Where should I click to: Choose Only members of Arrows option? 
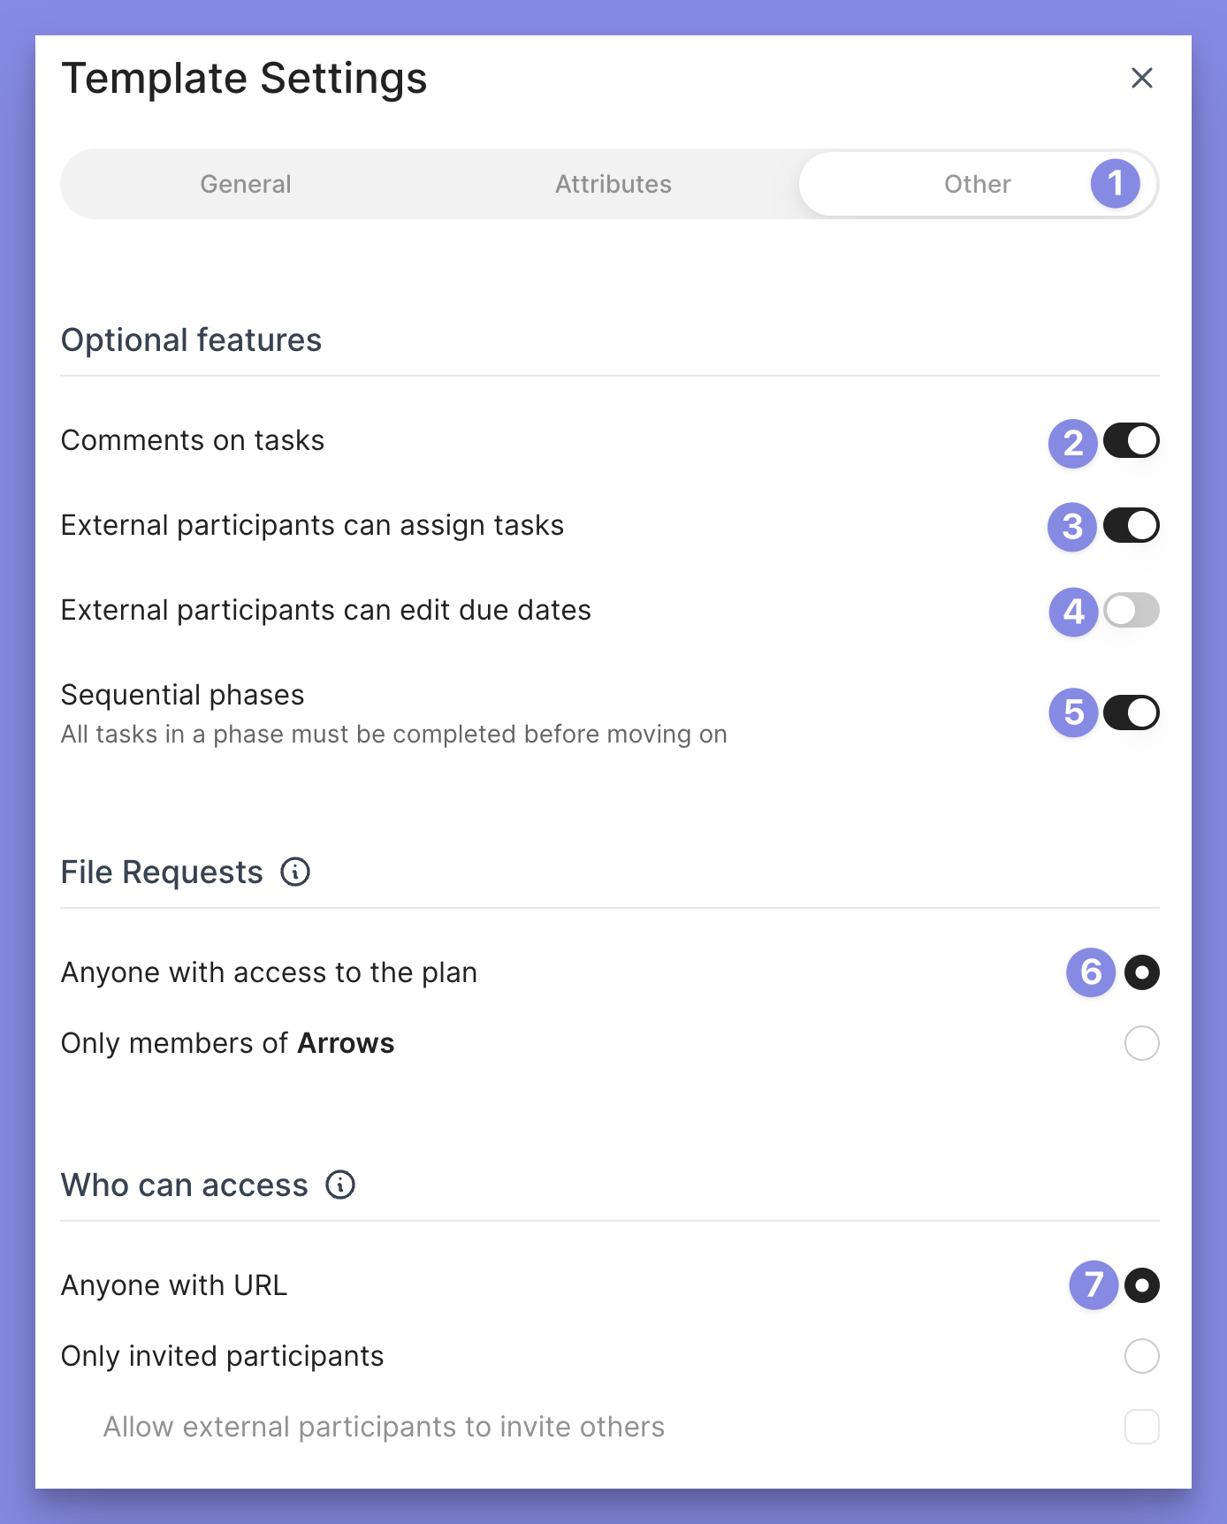click(1141, 1043)
